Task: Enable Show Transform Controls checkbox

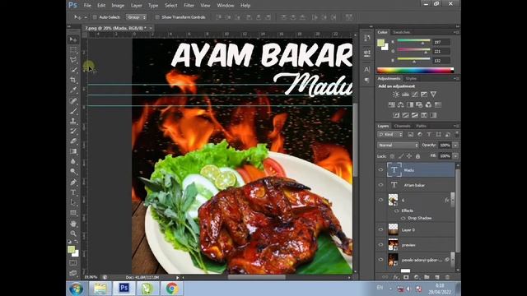Action: 157,17
